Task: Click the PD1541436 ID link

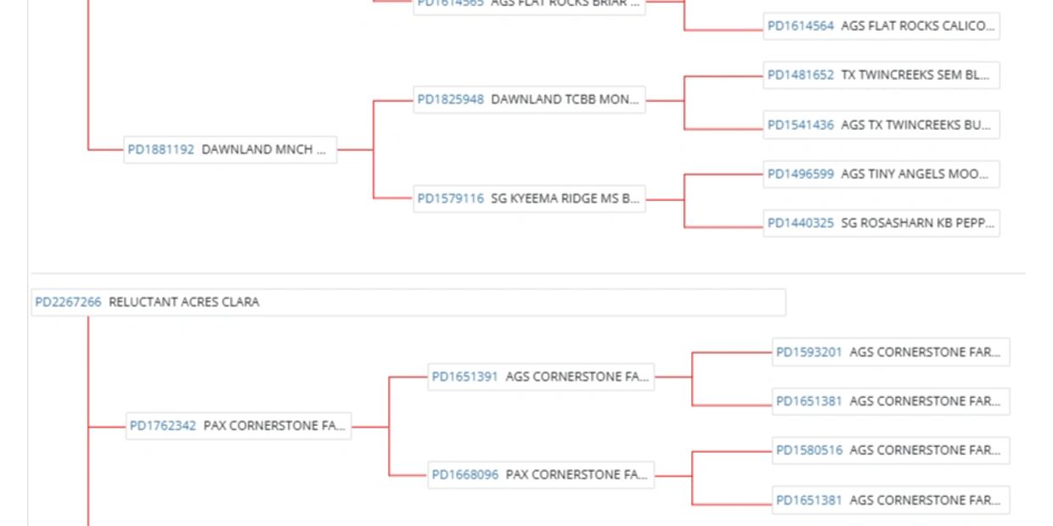Action: point(800,126)
